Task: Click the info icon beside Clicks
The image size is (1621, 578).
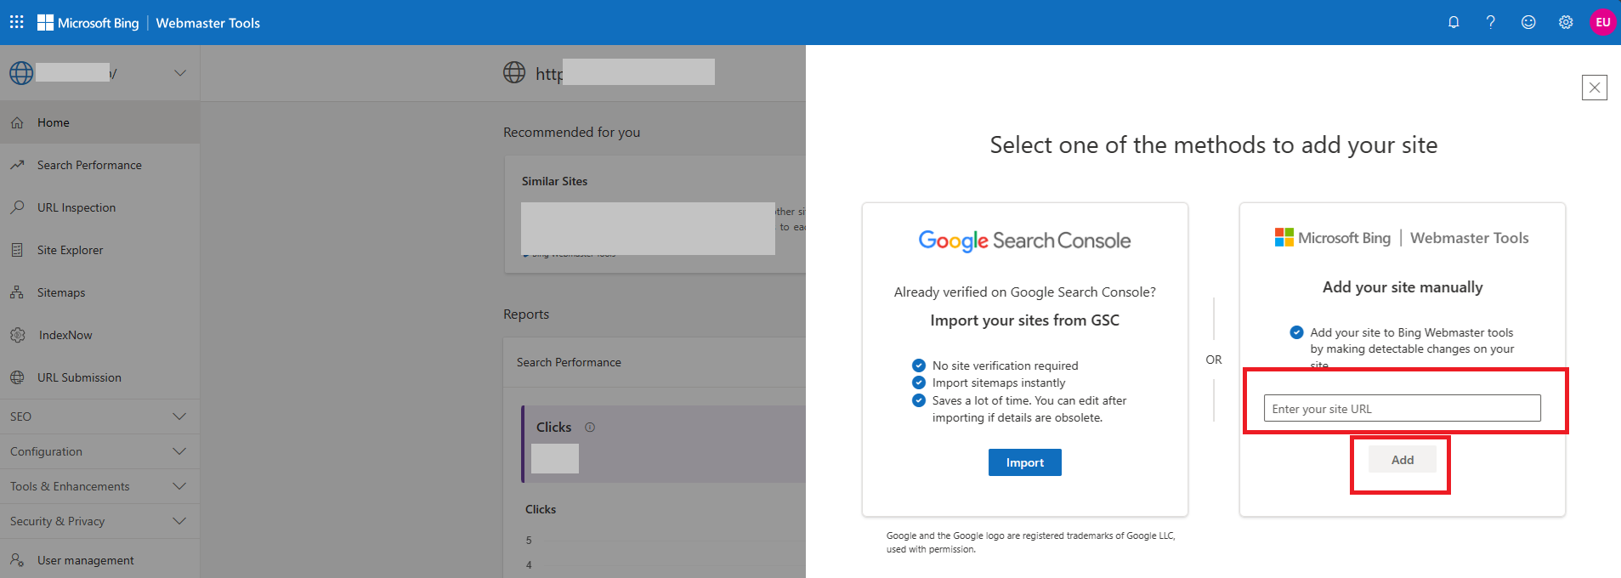Action: (590, 428)
